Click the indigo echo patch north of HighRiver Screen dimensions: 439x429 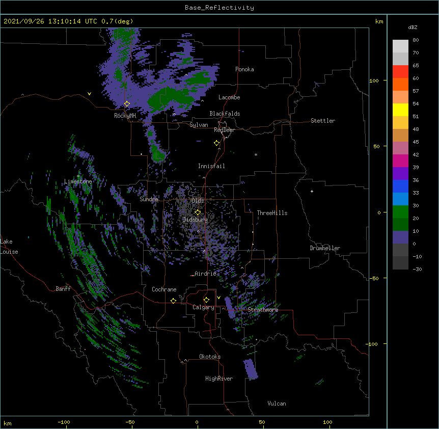pyautogui.click(x=250, y=369)
